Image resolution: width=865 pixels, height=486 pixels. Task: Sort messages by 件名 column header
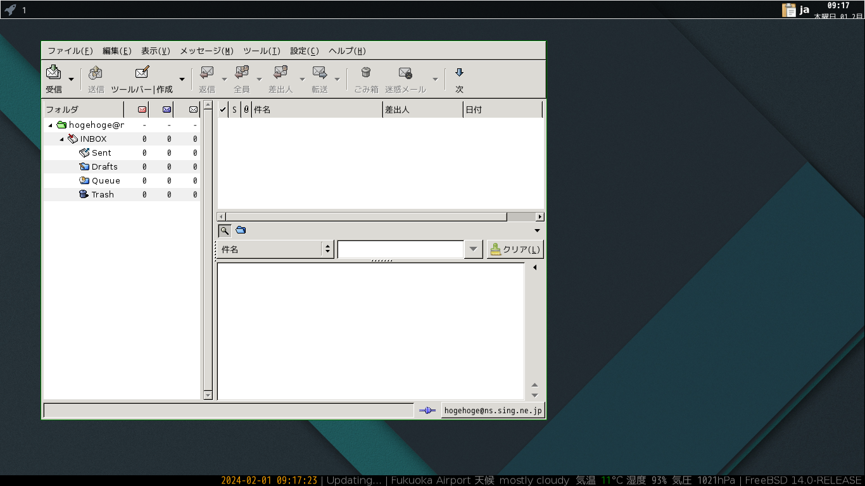[x=317, y=109]
